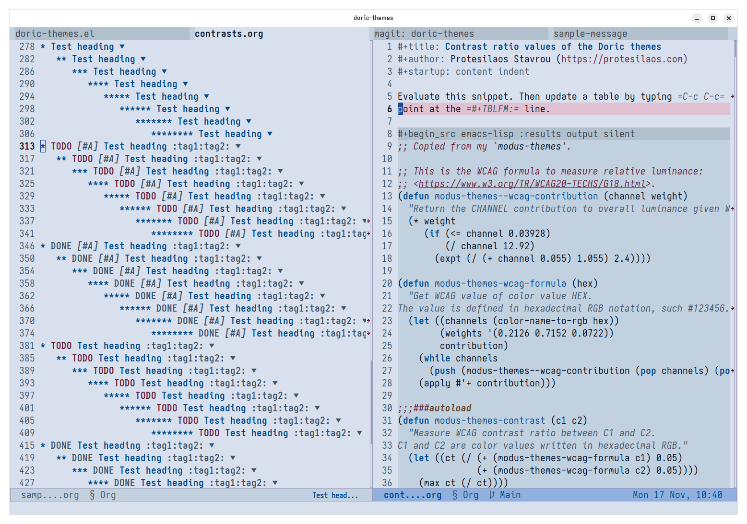Click the truncation arrow ending line 27
Image resolution: width=747 pixels, height=524 pixels.
click(732, 371)
